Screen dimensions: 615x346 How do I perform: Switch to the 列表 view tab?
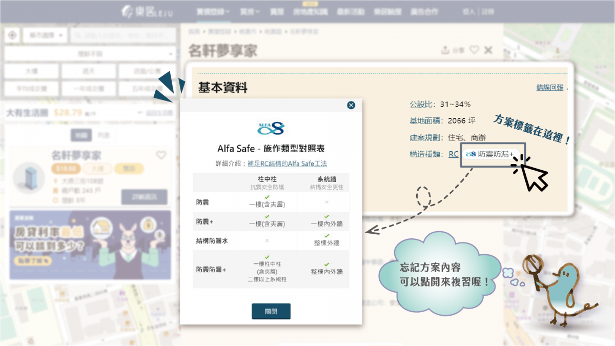104,135
